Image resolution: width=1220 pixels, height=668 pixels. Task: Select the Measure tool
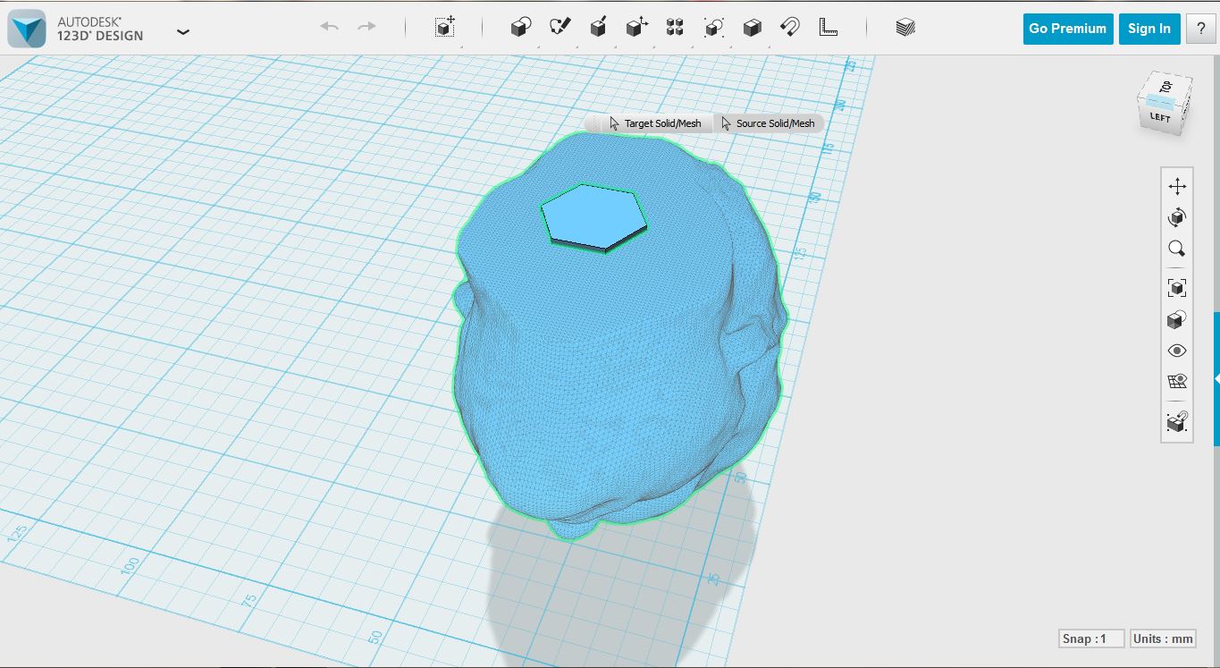[x=829, y=27]
